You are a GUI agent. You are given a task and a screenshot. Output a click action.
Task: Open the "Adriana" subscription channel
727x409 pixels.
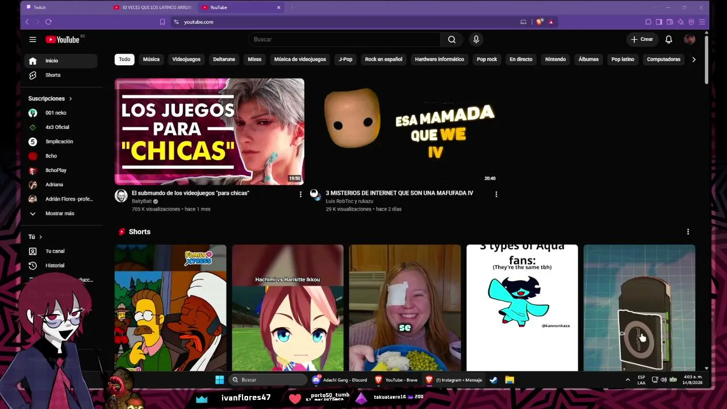(60, 185)
